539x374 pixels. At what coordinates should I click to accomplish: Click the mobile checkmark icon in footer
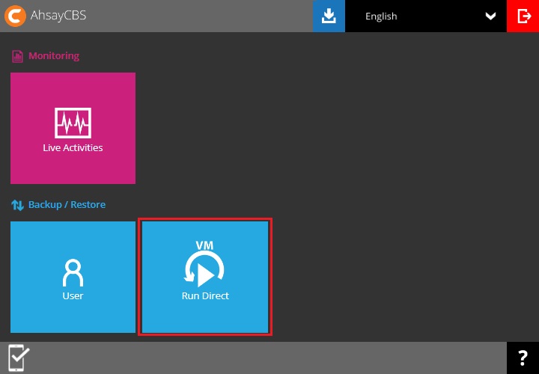click(x=19, y=358)
